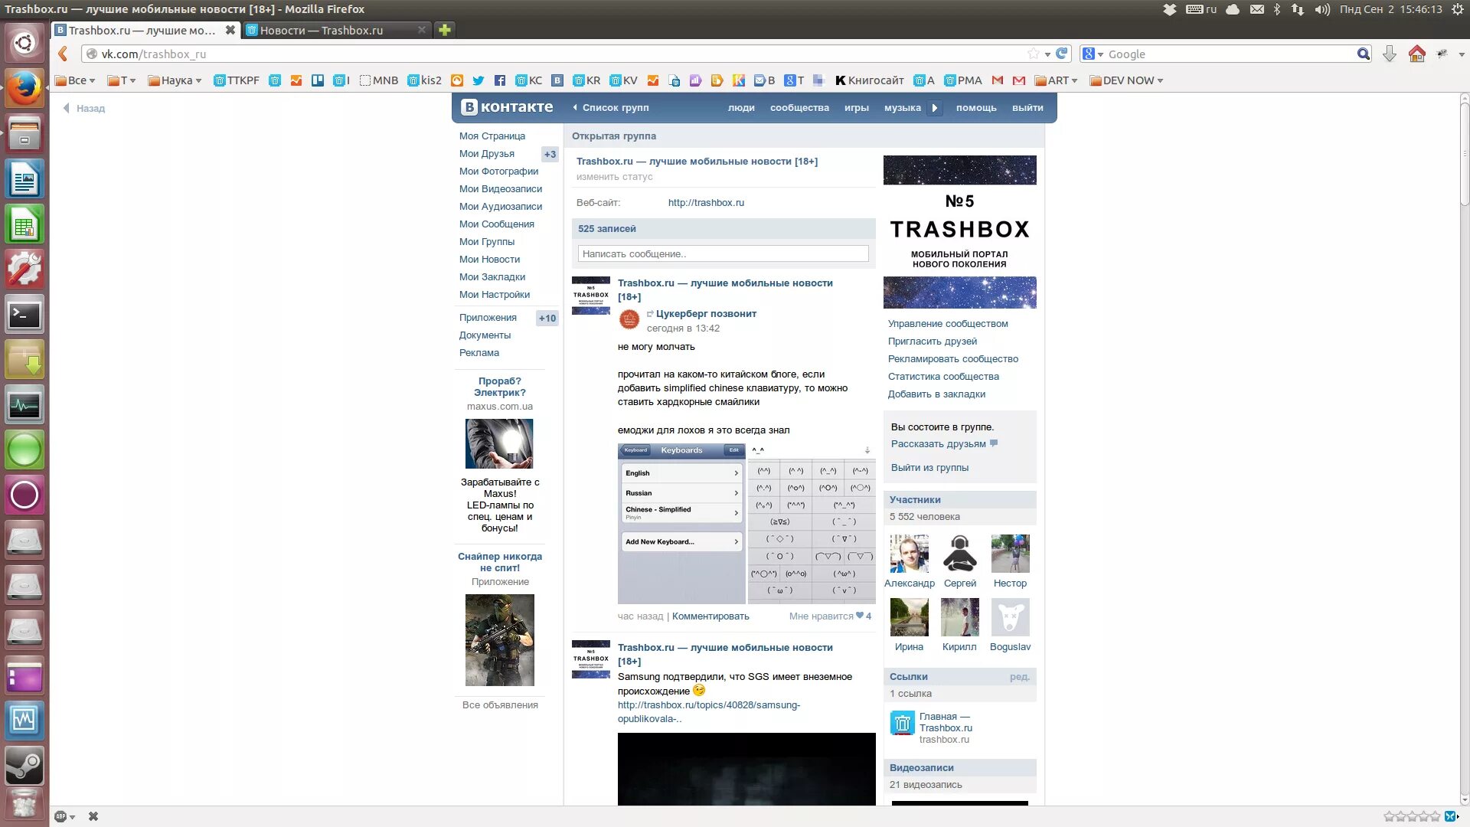Image resolution: width=1470 pixels, height=827 pixels.
Task: Click the bookmark star in address bar
Action: [x=1034, y=54]
